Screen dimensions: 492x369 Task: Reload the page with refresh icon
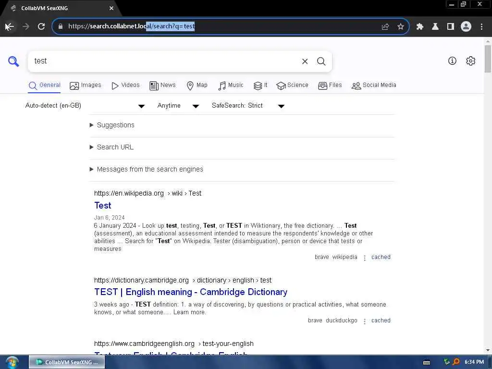41,27
